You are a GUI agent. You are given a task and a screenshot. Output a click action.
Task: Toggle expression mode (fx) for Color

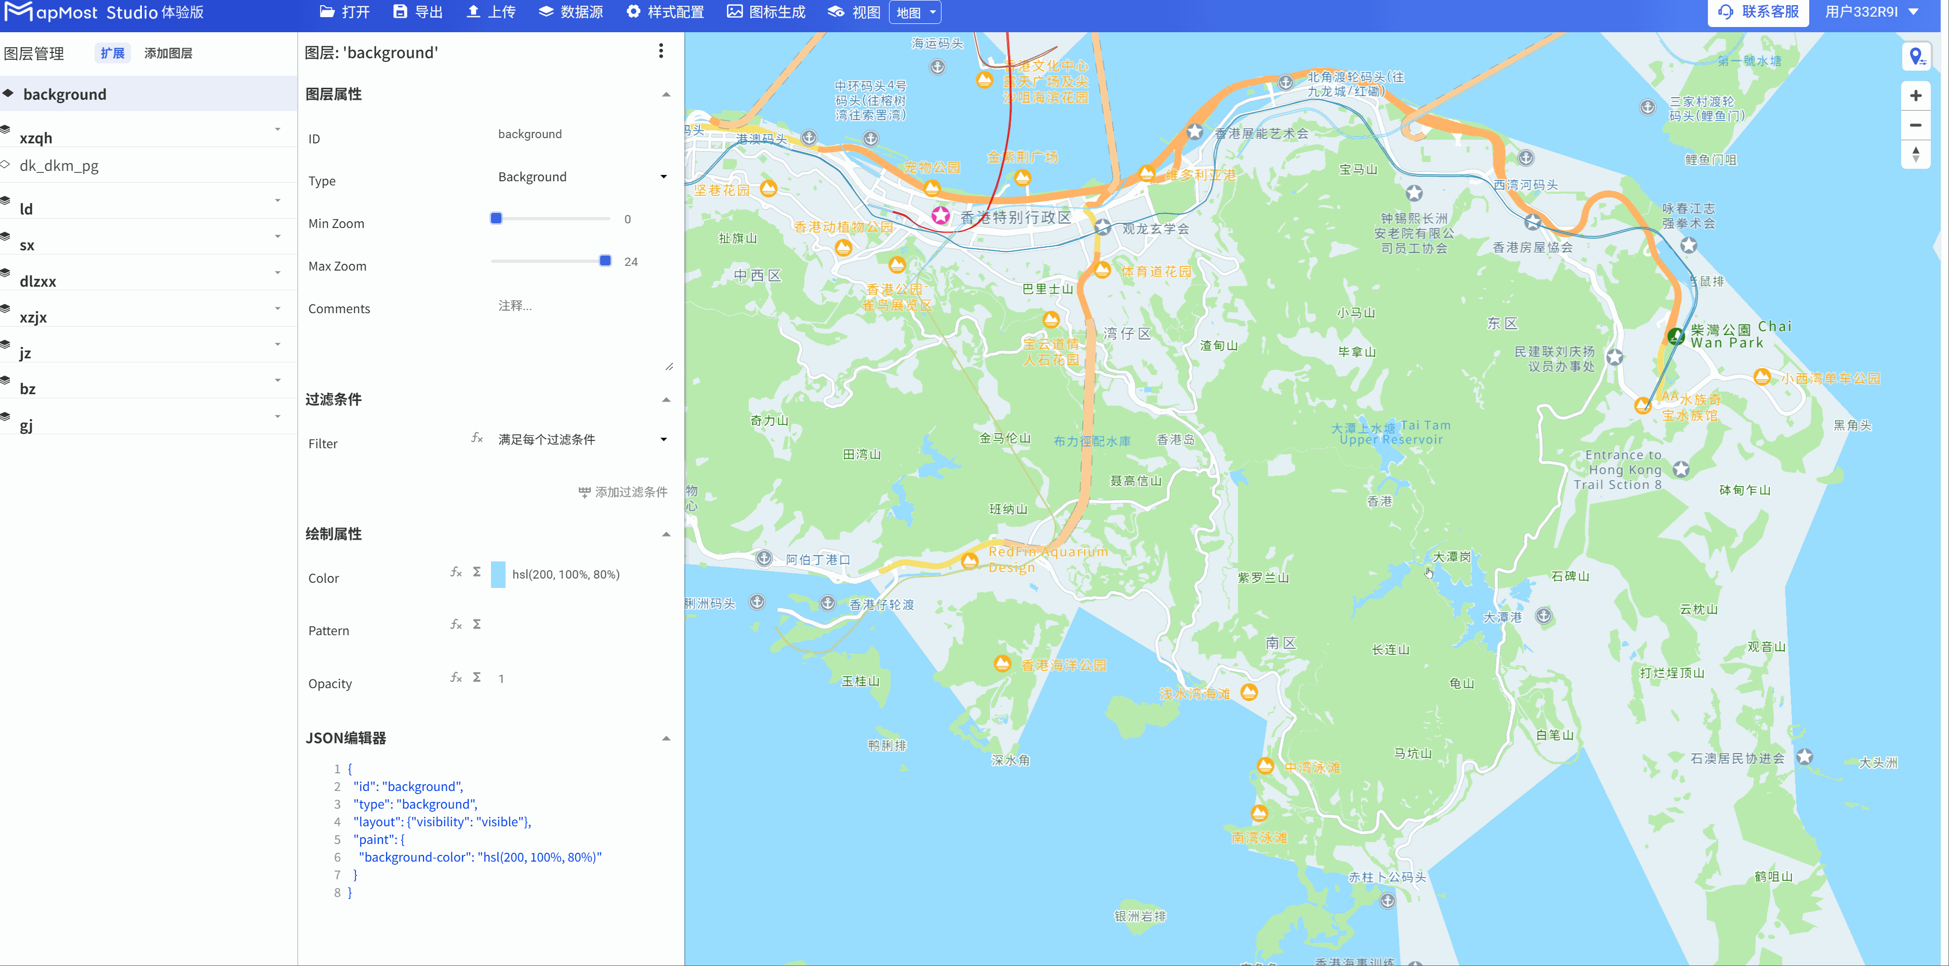click(456, 573)
